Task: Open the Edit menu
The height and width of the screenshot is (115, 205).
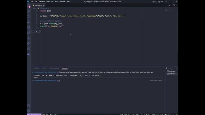Action: tap(36, 2)
